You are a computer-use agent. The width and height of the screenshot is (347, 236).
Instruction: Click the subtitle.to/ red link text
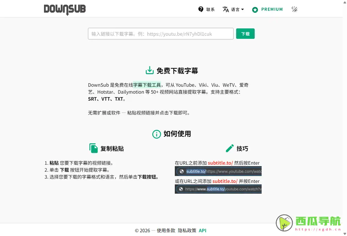(220, 163)
